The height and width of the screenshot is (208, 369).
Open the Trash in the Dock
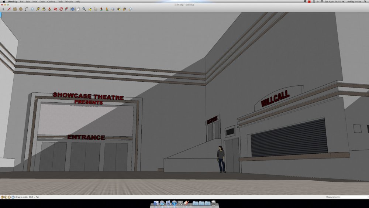[213, 203]
